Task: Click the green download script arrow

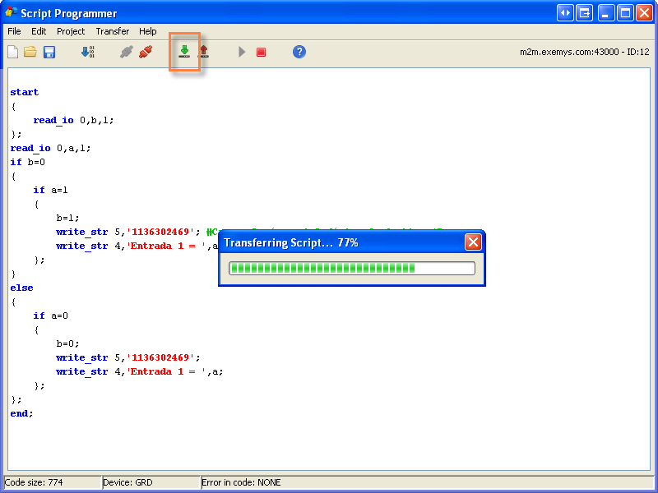Action: tap(184, 52)
